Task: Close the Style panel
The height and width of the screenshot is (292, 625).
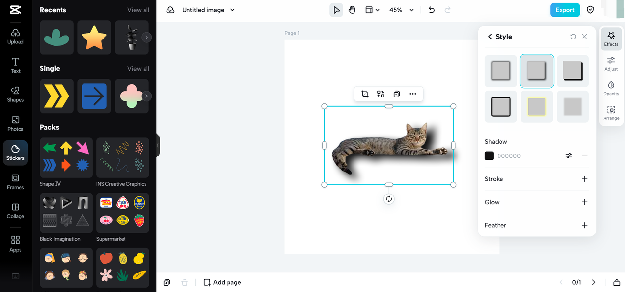Action: [584, 37]
